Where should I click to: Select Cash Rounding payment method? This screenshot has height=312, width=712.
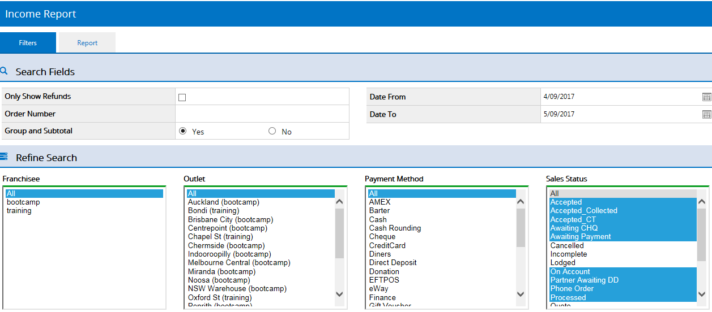click(442, 228)
